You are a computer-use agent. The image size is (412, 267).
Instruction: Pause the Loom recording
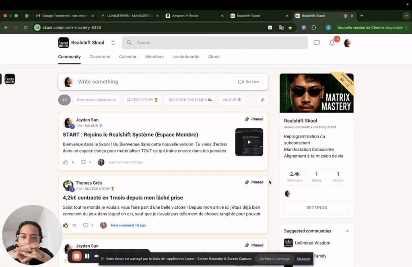(87, 256)
